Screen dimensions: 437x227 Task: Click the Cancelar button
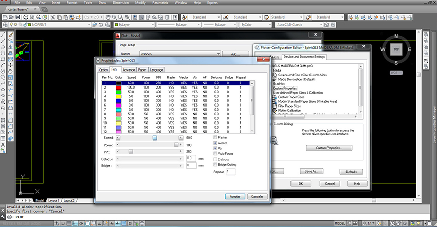coord(257,196)
